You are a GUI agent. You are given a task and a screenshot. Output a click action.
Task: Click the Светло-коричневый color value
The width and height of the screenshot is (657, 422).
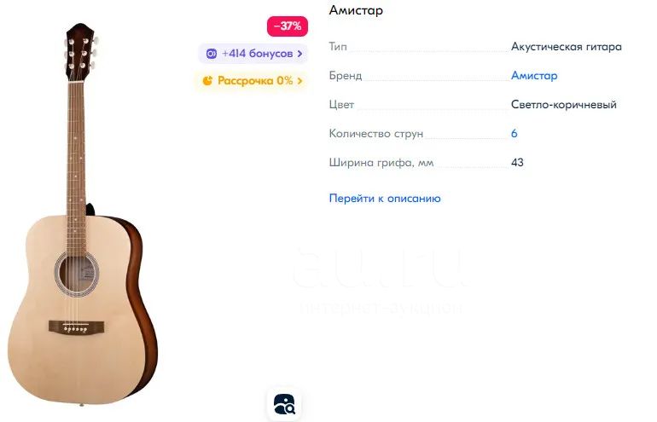(563, 104)
